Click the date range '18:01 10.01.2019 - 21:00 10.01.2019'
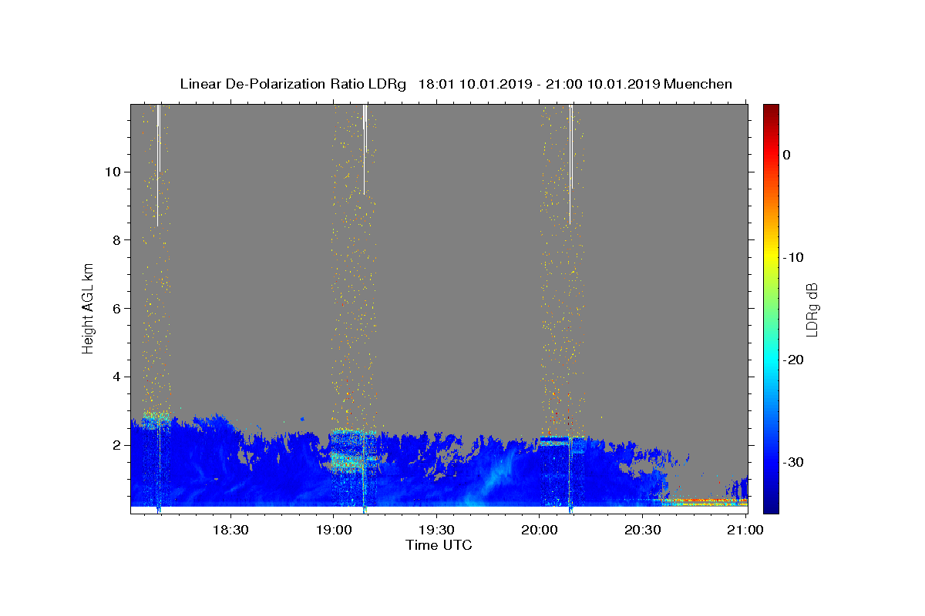925x616 pixels. (x=539, y=84)
